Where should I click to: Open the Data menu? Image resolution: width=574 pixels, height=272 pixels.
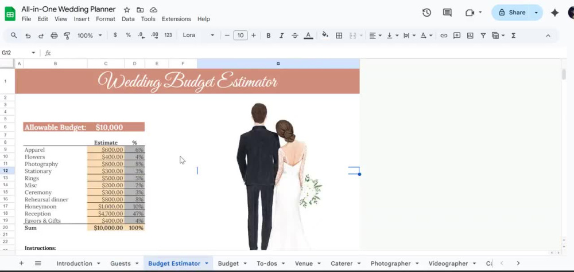[128, 19]
